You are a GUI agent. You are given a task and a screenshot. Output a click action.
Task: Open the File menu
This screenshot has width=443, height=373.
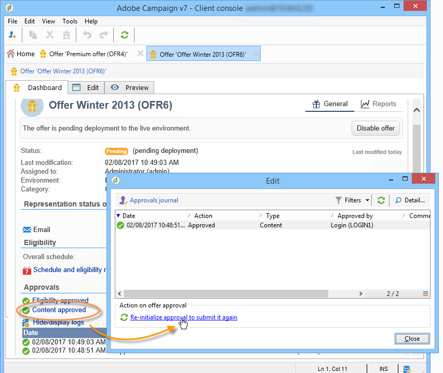click(12, 21)
